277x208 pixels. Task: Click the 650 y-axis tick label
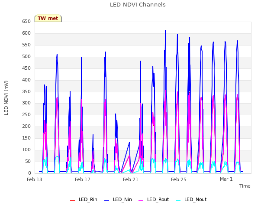tap(26, 22)
